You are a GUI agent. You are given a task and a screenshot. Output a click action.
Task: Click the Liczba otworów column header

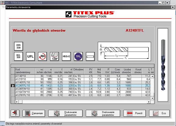(126, 71)
